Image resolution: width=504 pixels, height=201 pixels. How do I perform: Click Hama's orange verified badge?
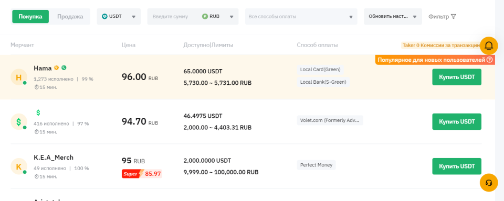(x=57, y=68)
